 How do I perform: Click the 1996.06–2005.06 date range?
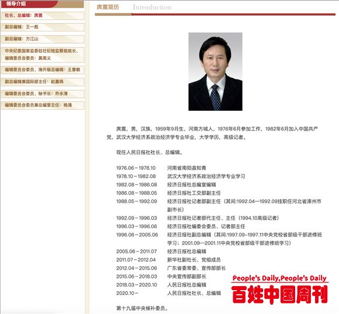pyautogui.click(x=137, y=235)
